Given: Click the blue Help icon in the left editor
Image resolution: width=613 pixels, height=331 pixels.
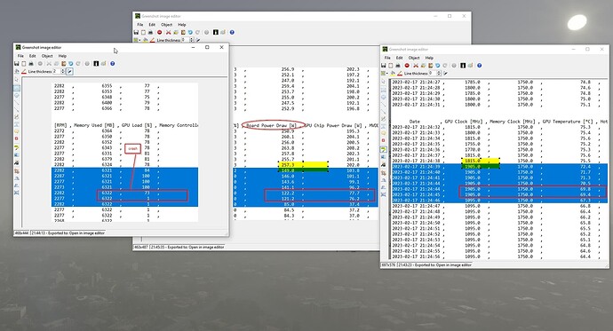Looking at the screenshot, I should (112, 64).
